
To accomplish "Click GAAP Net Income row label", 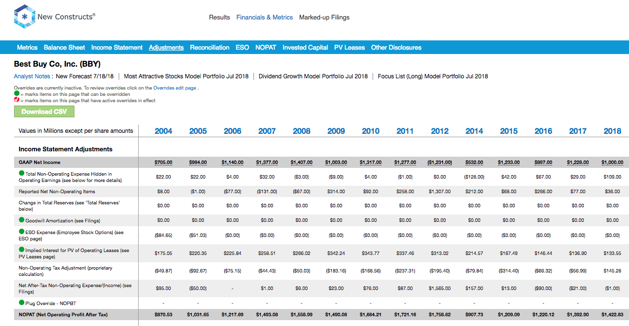I will pyautogui.click(x=39, y=162).
